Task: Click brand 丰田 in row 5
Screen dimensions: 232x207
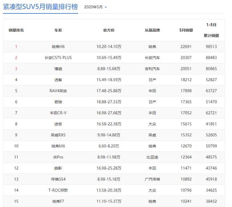Action: tap(152, 91)
